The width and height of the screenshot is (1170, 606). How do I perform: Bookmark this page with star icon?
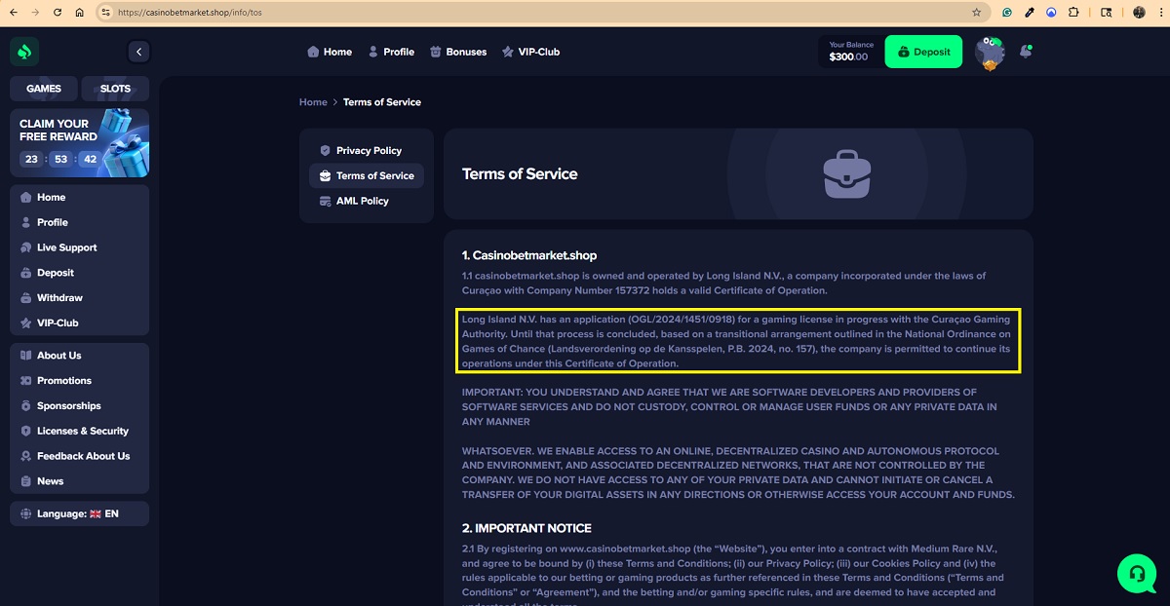point(976,13)
